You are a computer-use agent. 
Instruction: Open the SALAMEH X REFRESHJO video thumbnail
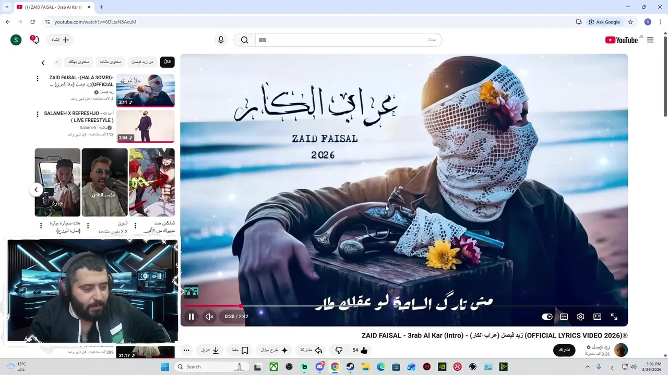(x=145, y=126)
